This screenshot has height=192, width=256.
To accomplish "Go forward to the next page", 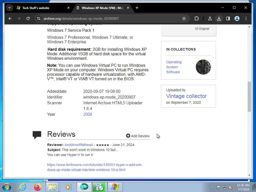I will [x=19, y=18].
